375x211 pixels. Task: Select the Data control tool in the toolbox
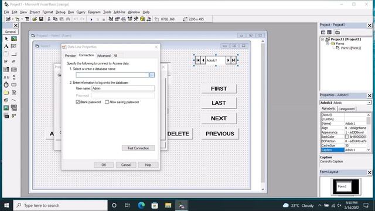point(14,108)
